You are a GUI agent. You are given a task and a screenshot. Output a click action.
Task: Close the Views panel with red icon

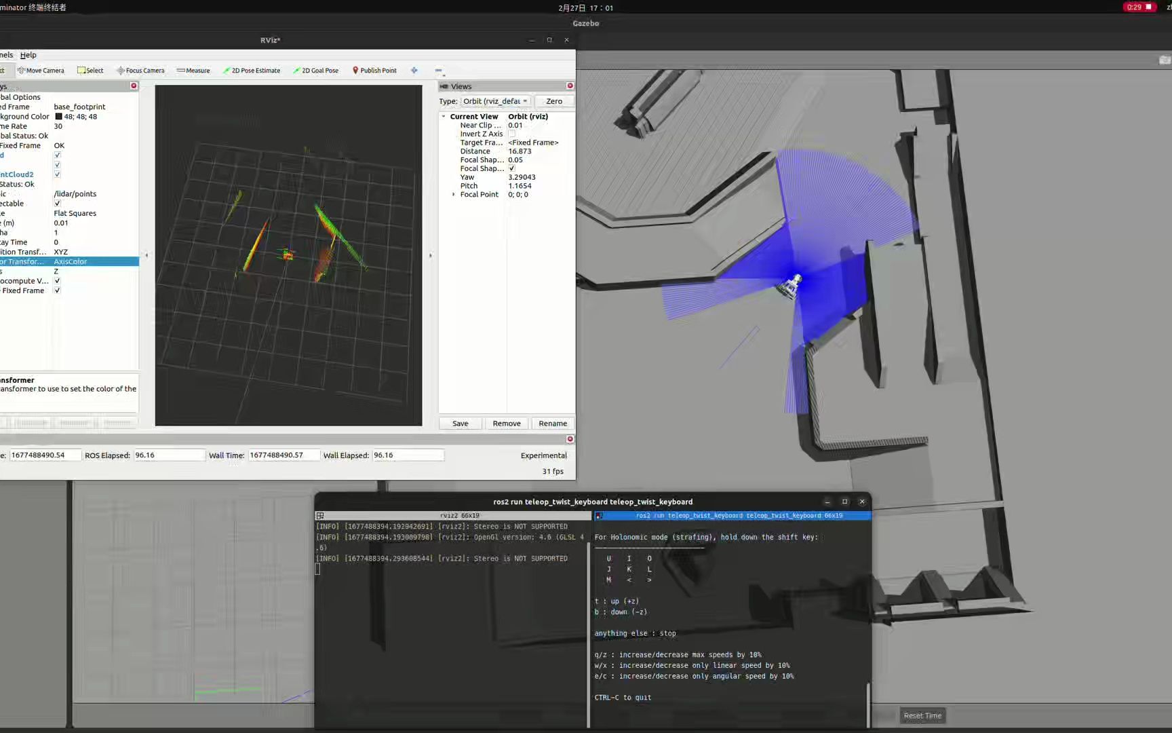pos(570,86)
